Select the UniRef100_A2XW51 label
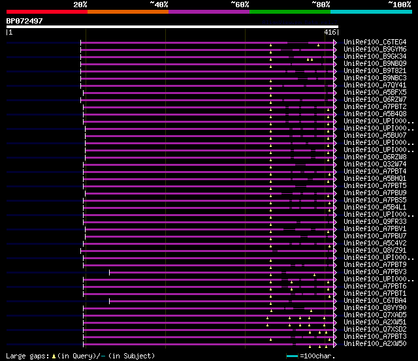The width and height of the screenshot is (418, 361). [375, 322]
